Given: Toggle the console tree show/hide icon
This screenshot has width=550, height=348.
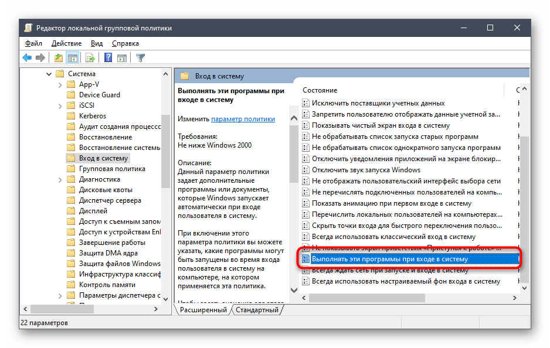Looking at the screenshot, I should click(x=72, y=57).
